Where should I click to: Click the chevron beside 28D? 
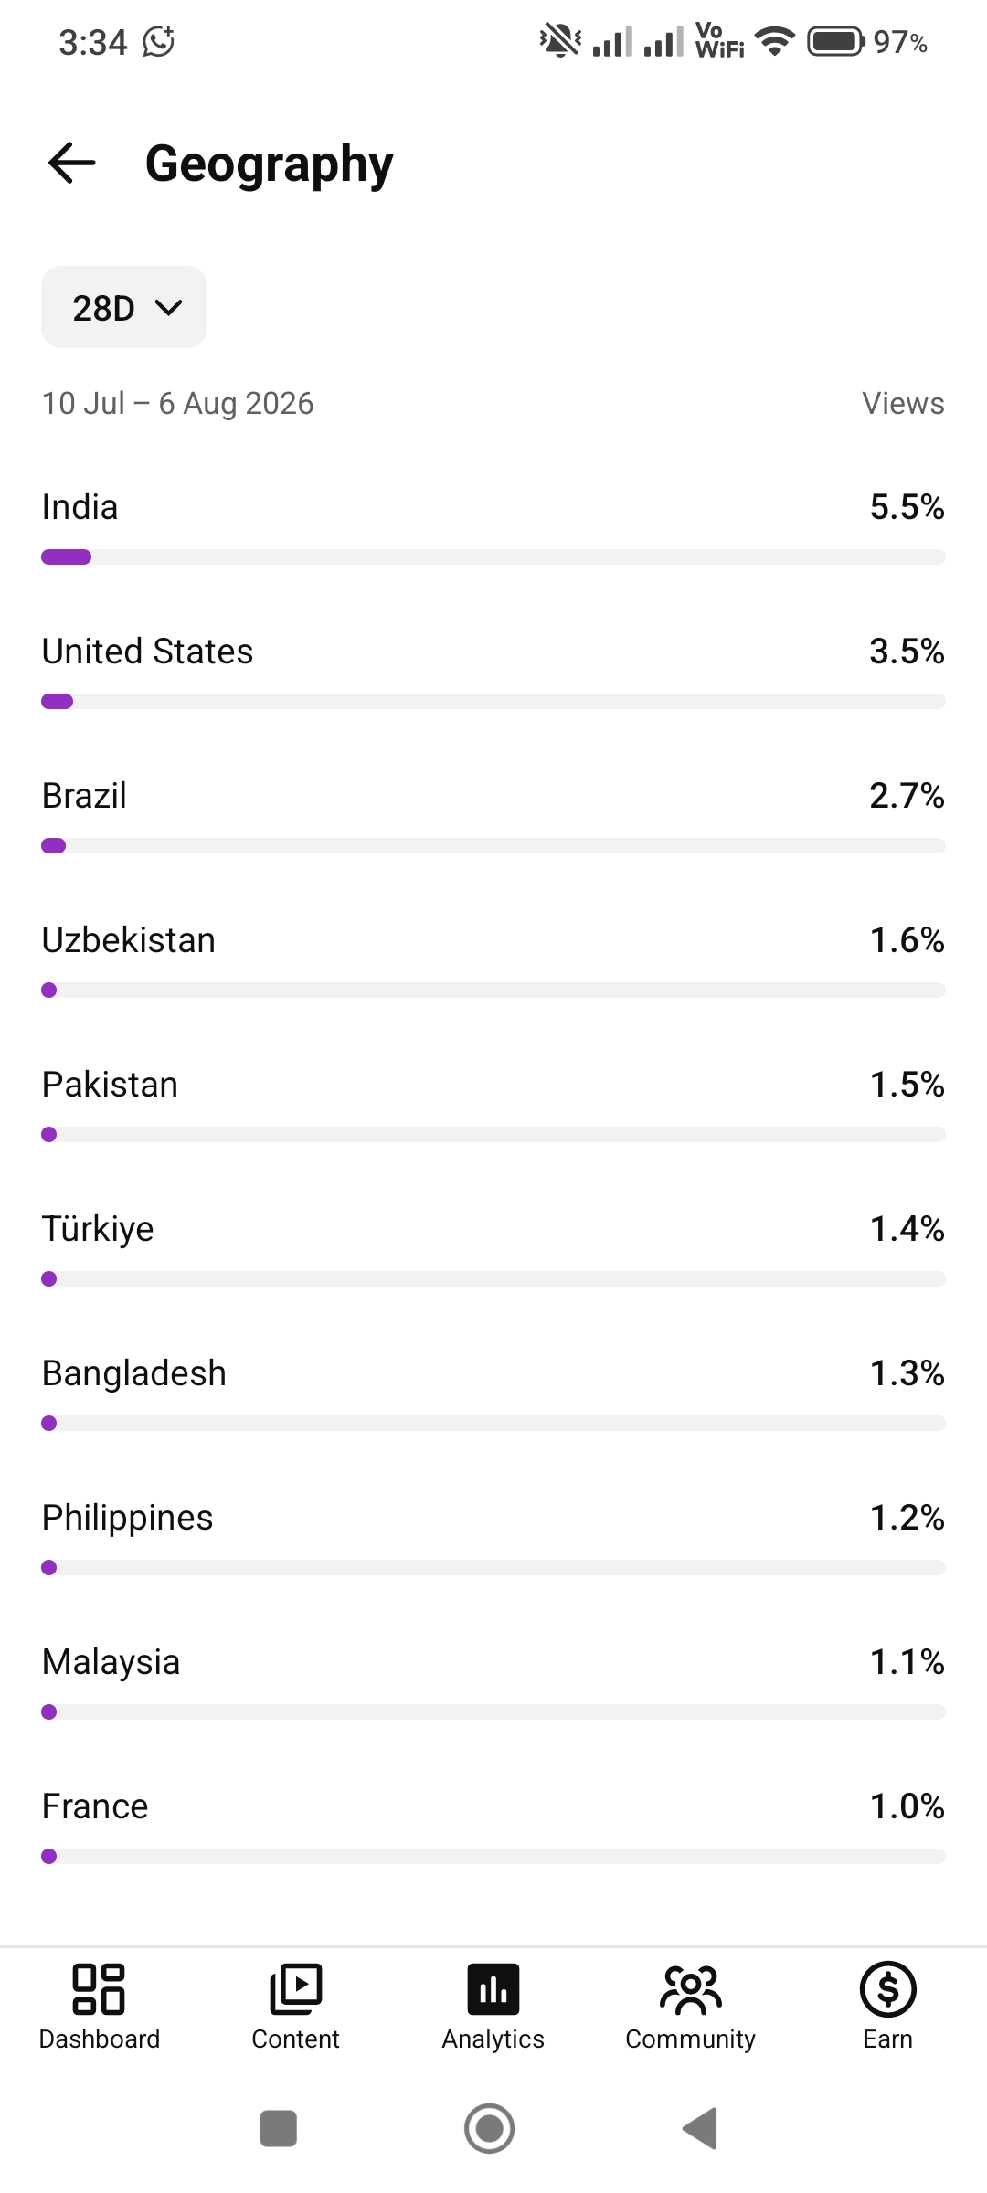point(169,308)
